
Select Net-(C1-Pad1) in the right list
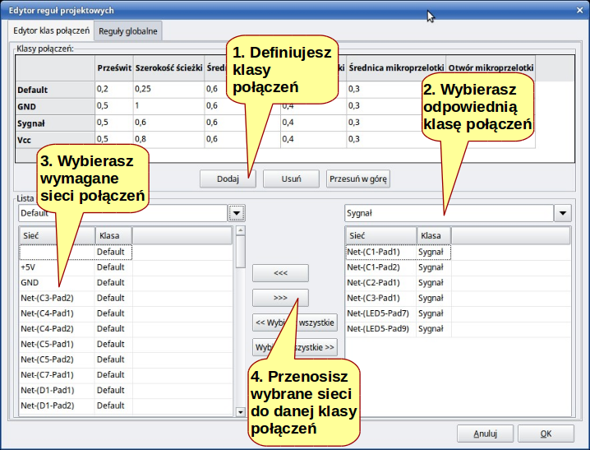pos(458,252)
